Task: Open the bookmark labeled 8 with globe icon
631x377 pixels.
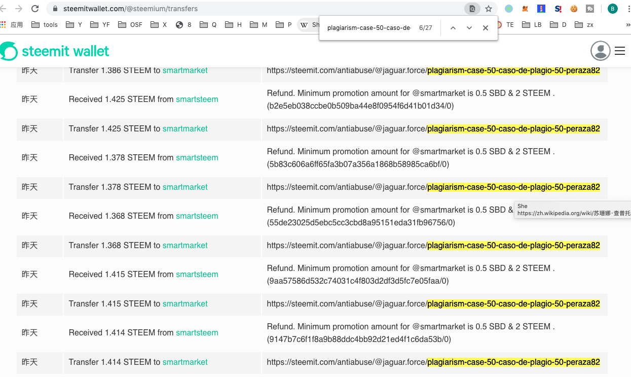Action: coord(183,24)
